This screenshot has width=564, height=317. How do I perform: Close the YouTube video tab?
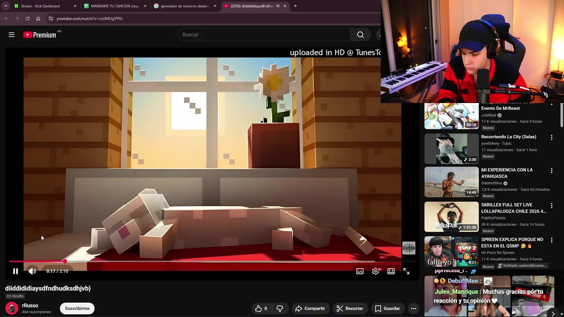click(285, 6)
